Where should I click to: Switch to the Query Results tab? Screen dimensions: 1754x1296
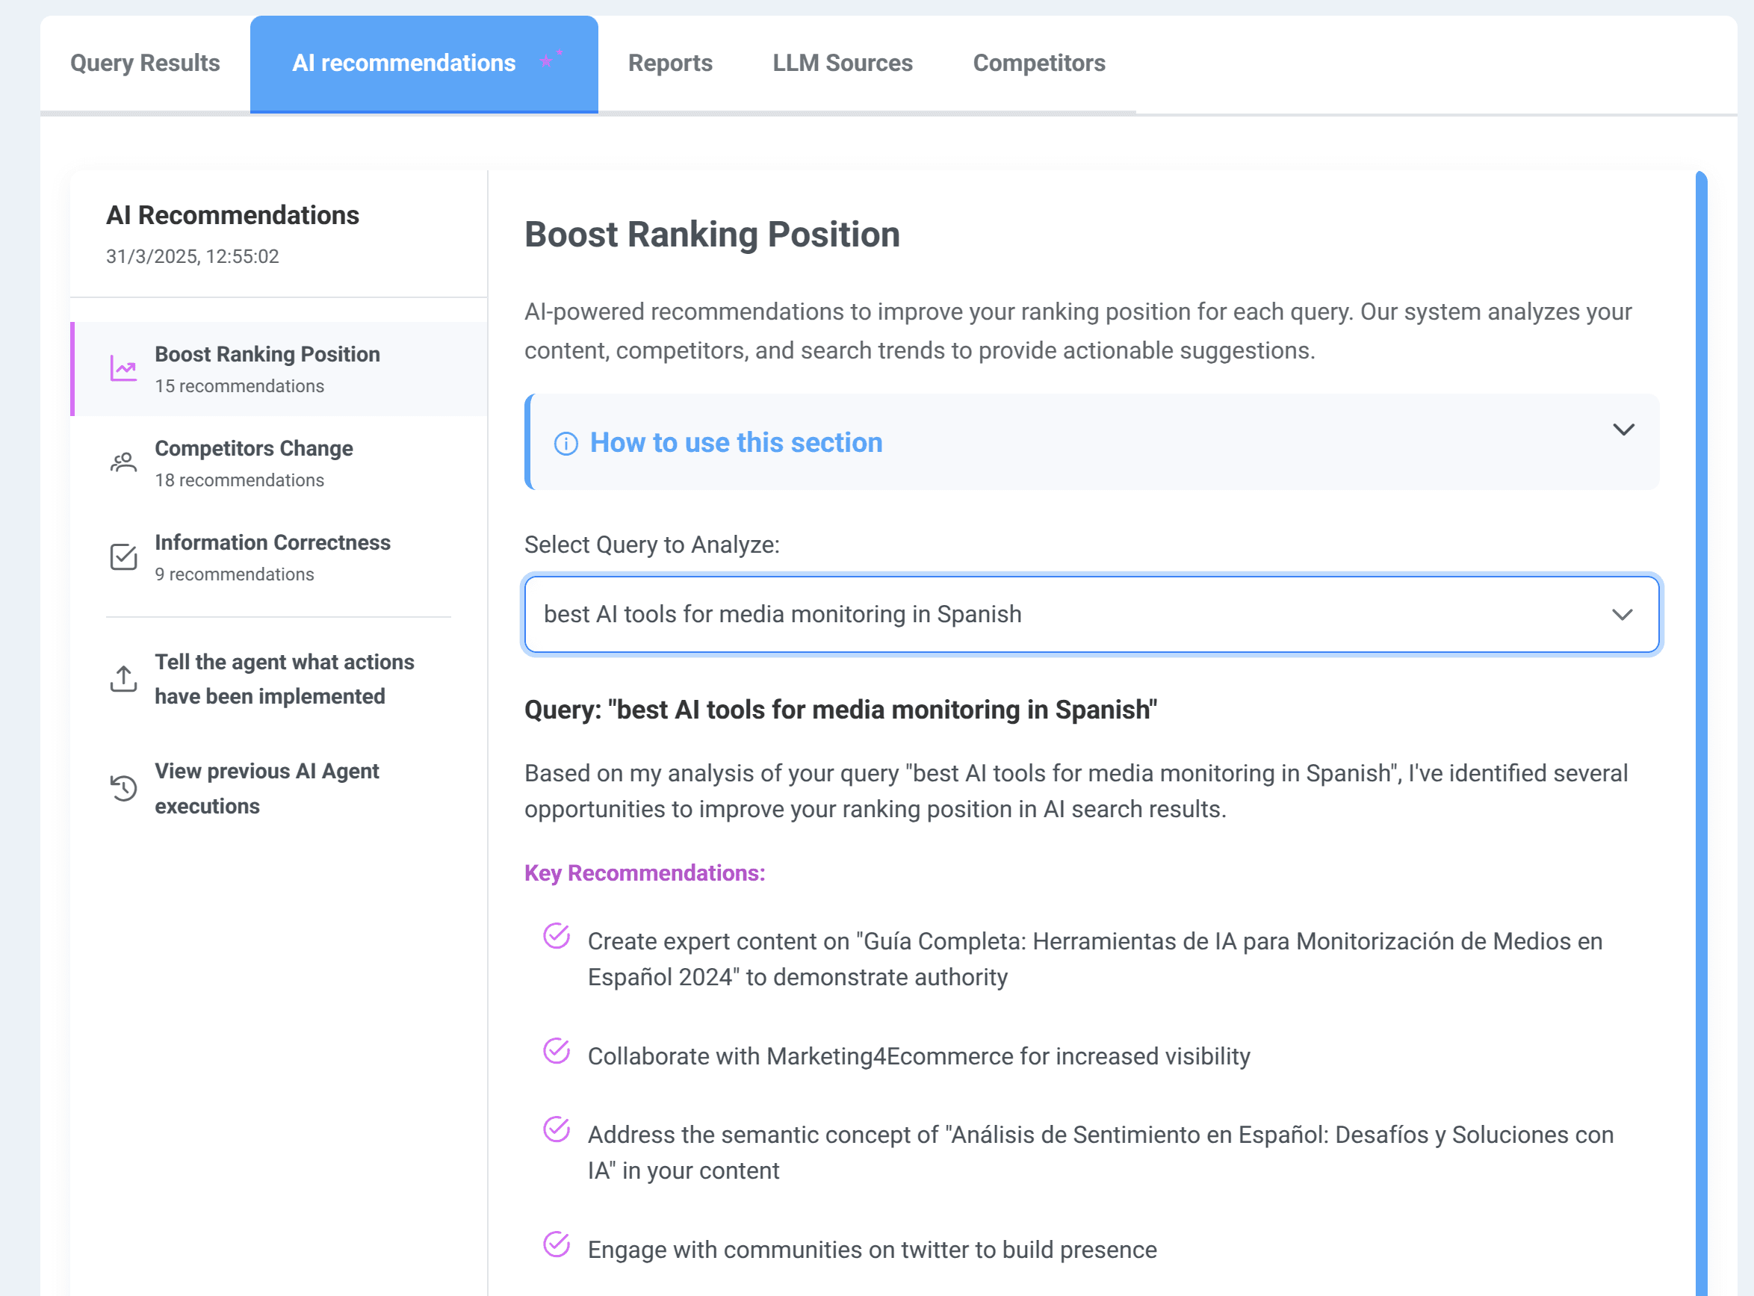pos(145,63)
